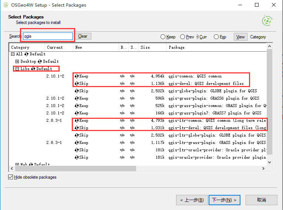Click the Size column header

[x=152, y=47]
